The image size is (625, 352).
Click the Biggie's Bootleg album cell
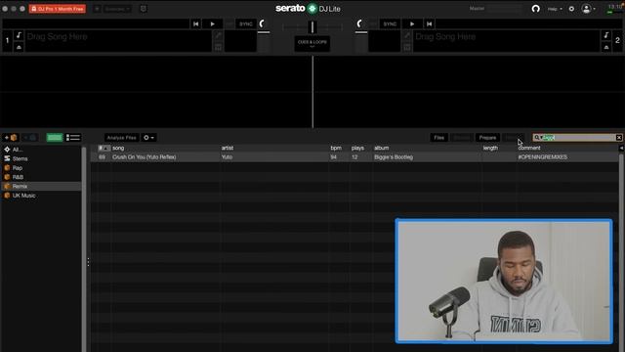point(394,157)
